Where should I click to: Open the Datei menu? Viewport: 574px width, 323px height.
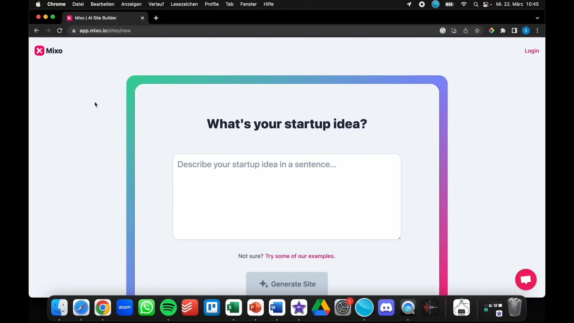[78, 4]
